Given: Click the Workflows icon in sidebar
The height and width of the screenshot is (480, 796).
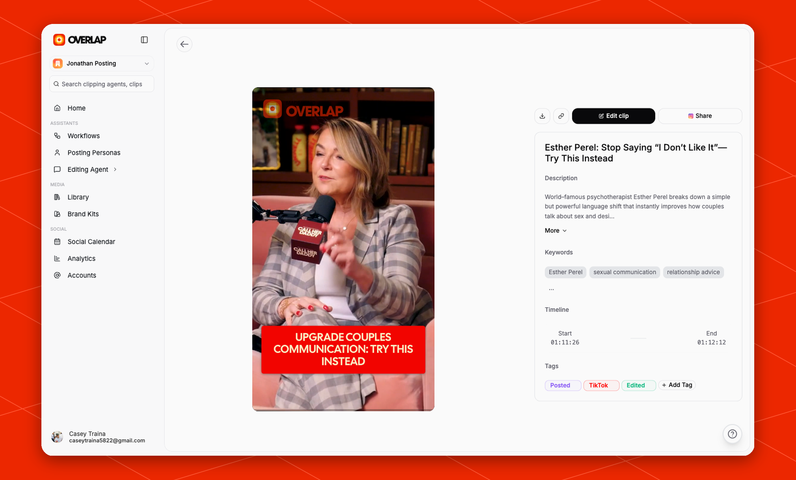Looking at the screenshot, I should coord(57,136).
